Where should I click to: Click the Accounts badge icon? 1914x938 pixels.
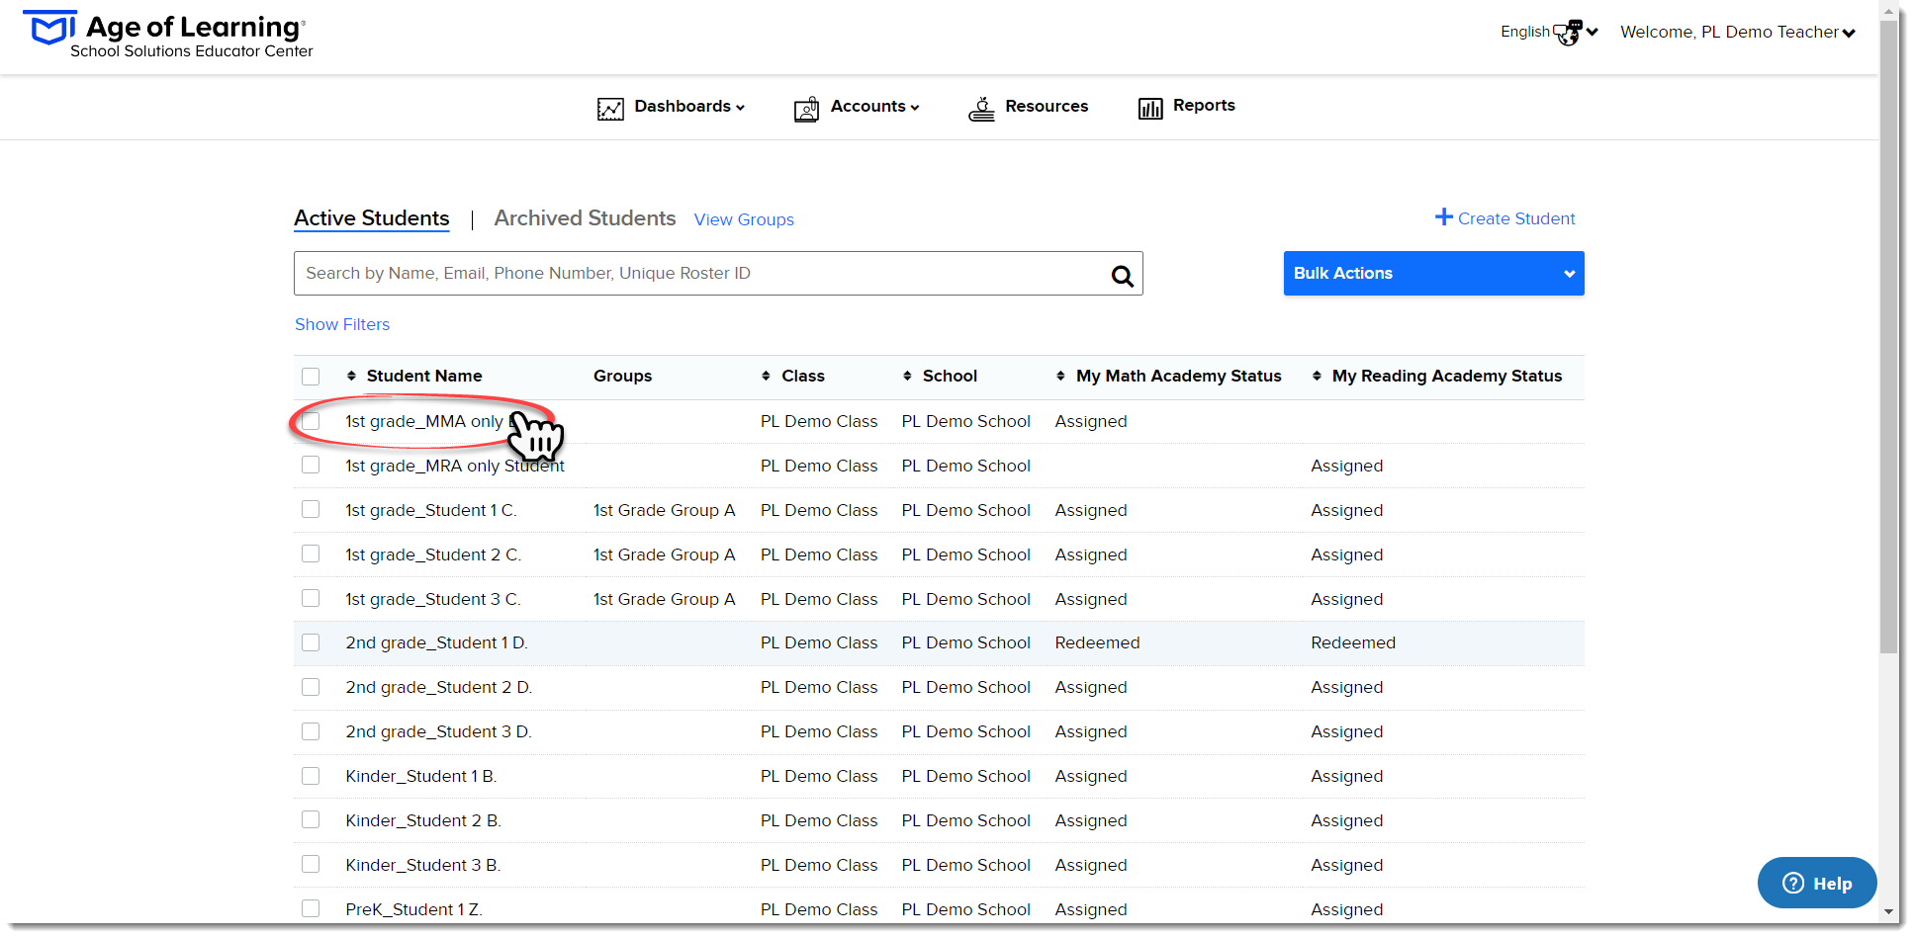(807, 109)
